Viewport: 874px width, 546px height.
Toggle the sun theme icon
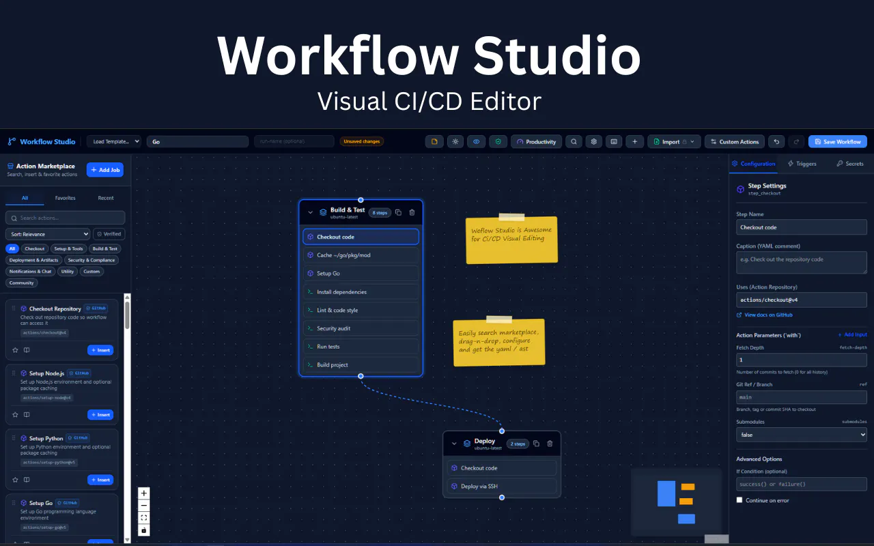455,141
